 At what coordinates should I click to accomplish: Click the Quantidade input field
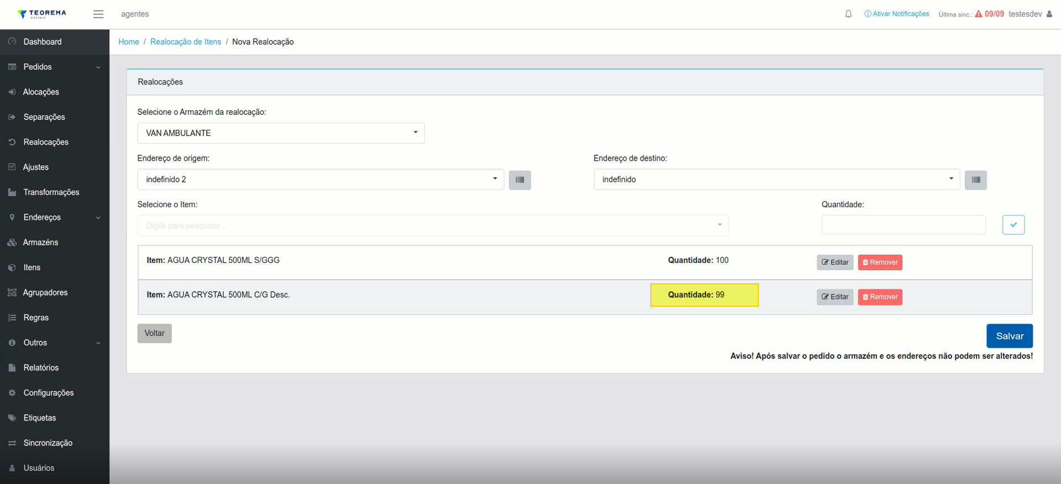tap(904, 225)
